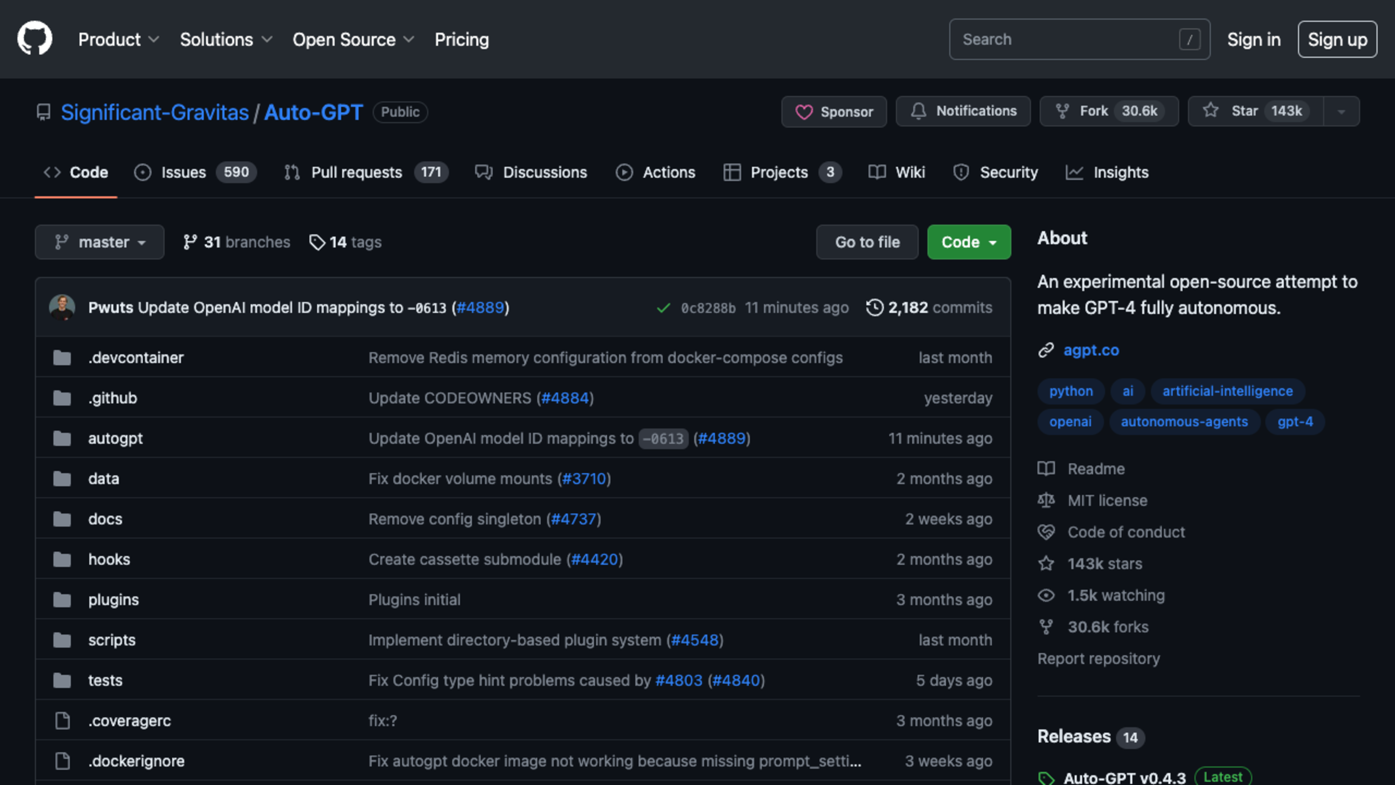The image size is (1395, 785).
Task: Click the Report repository link
Action: (x=1098, y=659)
